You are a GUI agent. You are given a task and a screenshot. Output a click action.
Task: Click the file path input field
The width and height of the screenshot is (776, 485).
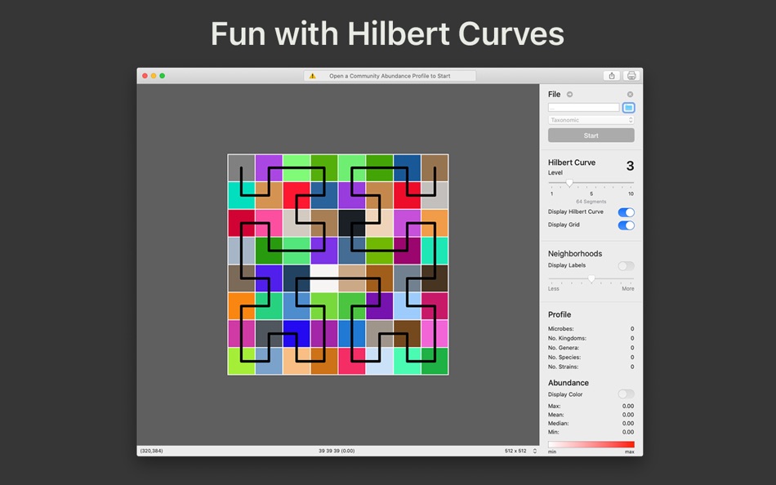coord(583,108)
